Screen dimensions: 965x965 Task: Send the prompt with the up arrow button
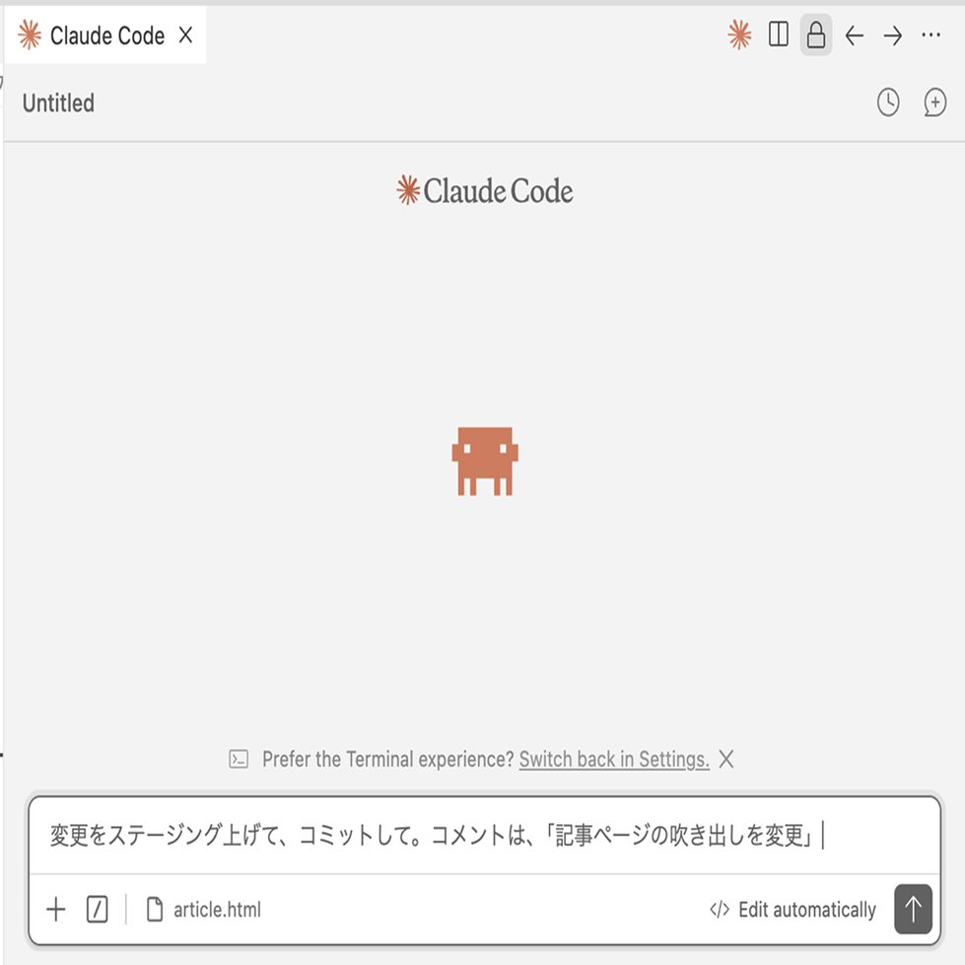pyautogui.click(x=914, y=909)
